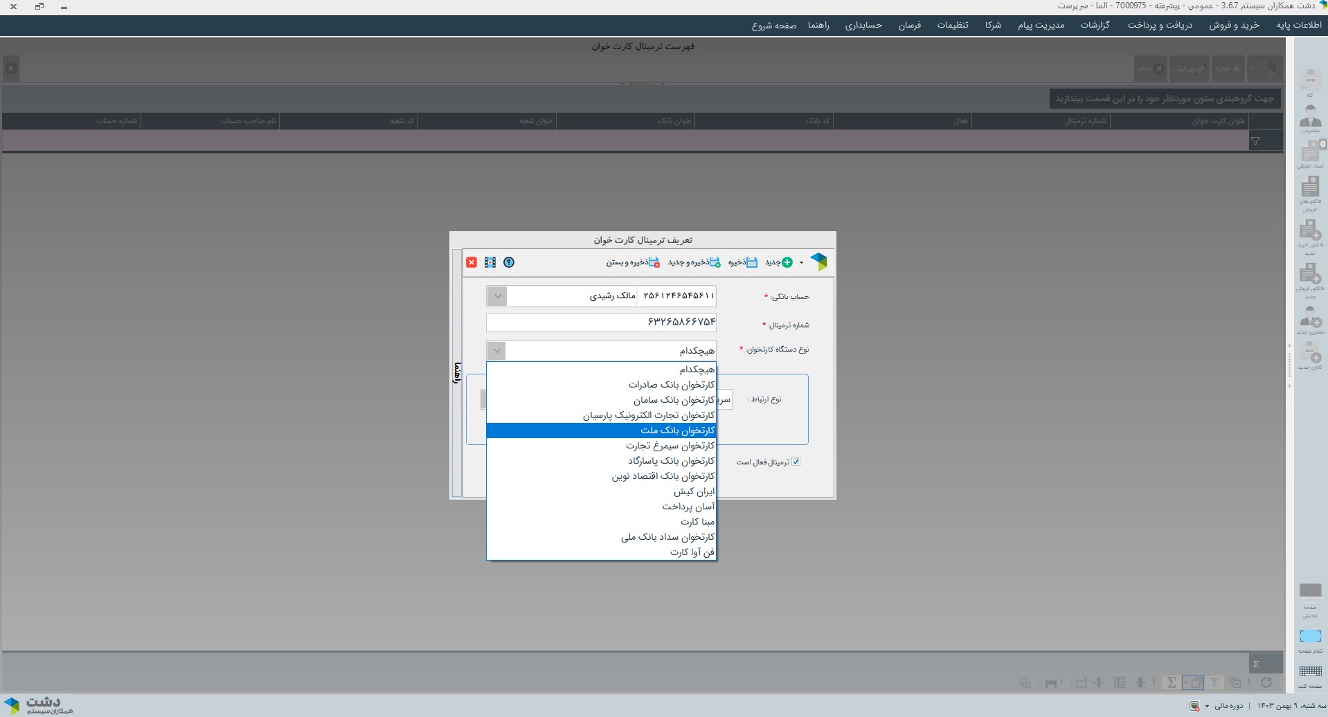Select کارتخوان بانک سامان option
The image size is (1328, 717).
tap(601, 400)
